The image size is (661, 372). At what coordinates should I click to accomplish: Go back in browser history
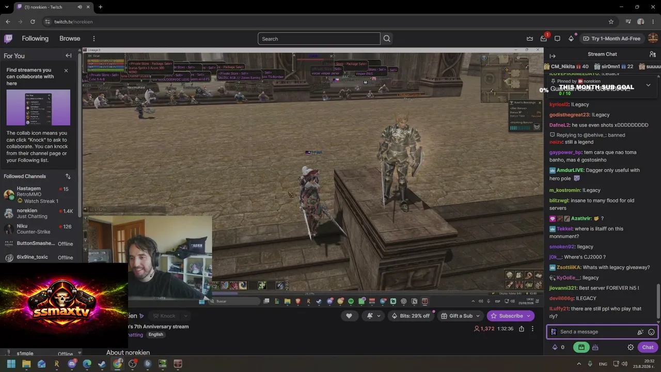pos(8,22)
